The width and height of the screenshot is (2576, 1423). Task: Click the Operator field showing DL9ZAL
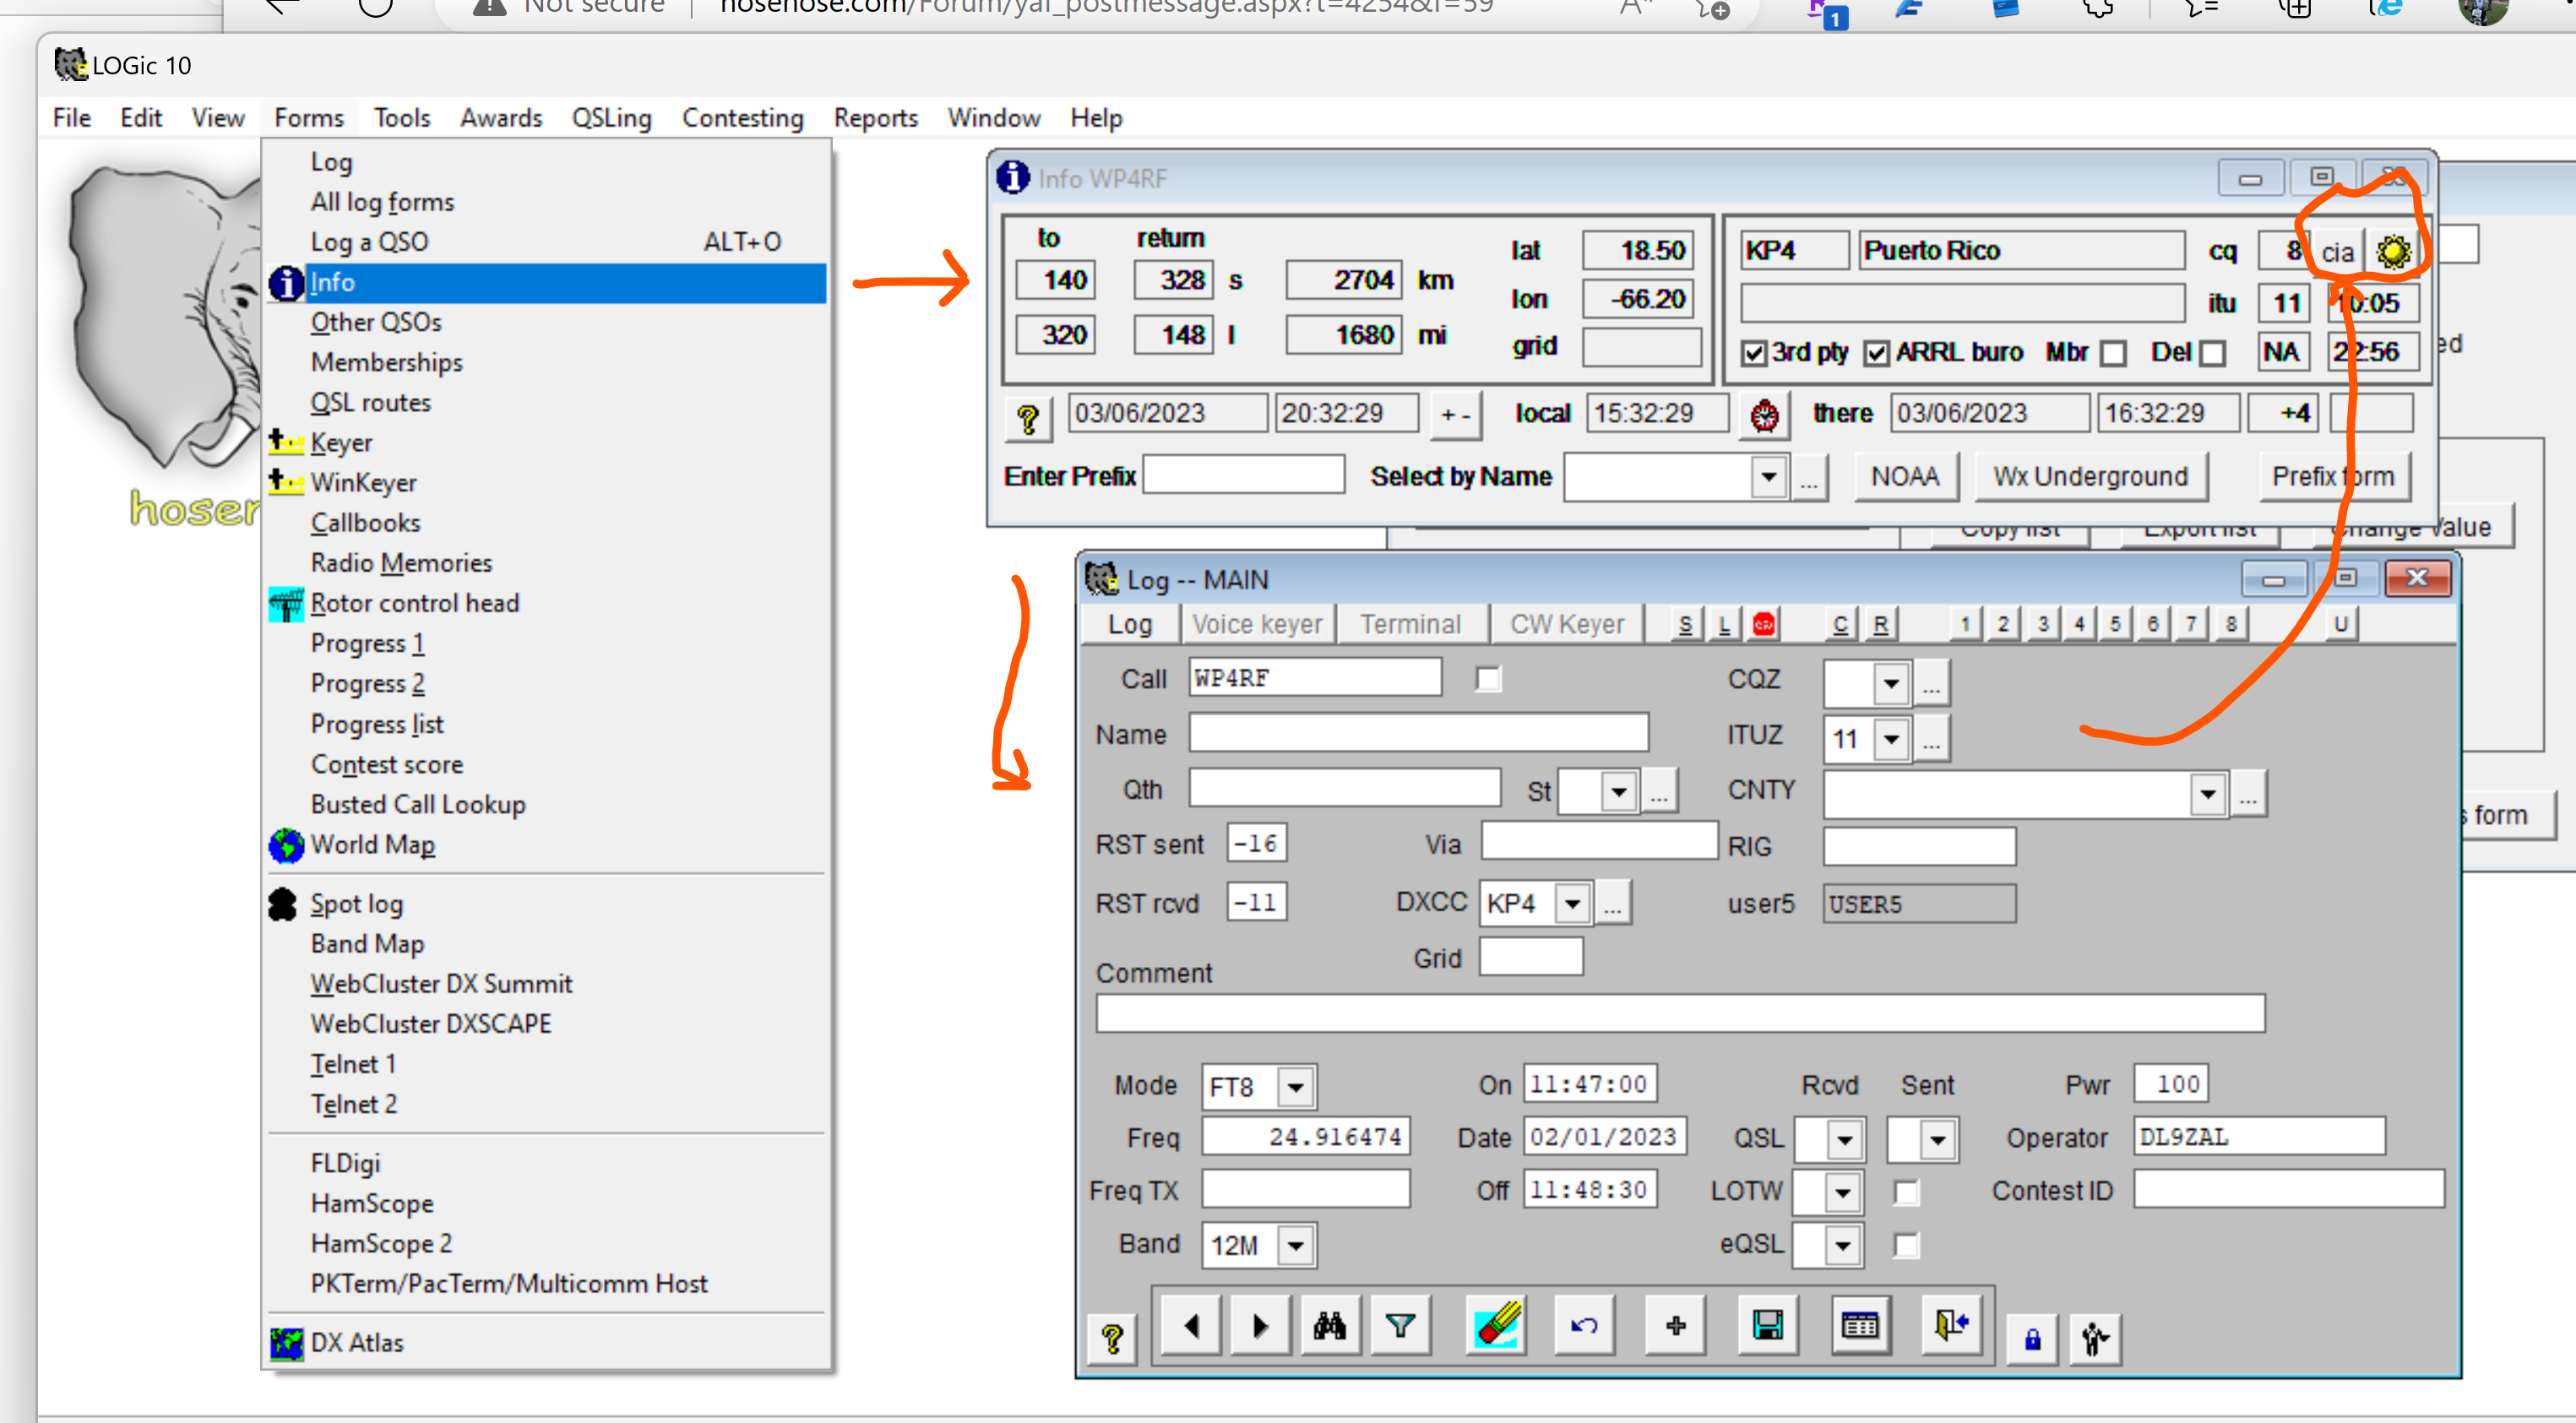(2259, 1138)
